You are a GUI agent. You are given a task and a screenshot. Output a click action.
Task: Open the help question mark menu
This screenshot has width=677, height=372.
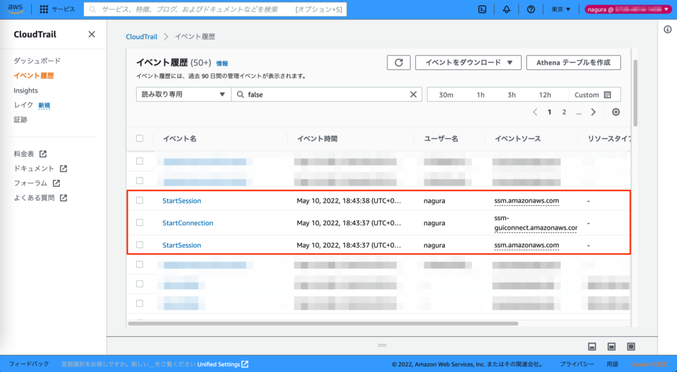531,9
